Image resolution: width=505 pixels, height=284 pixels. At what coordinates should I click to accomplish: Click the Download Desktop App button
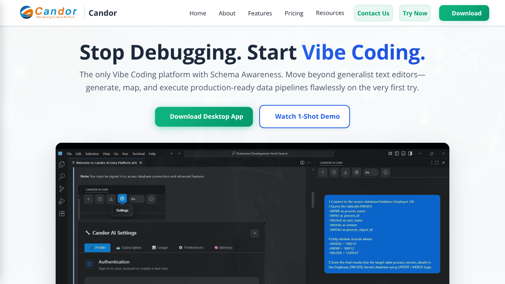coord(204,117)
